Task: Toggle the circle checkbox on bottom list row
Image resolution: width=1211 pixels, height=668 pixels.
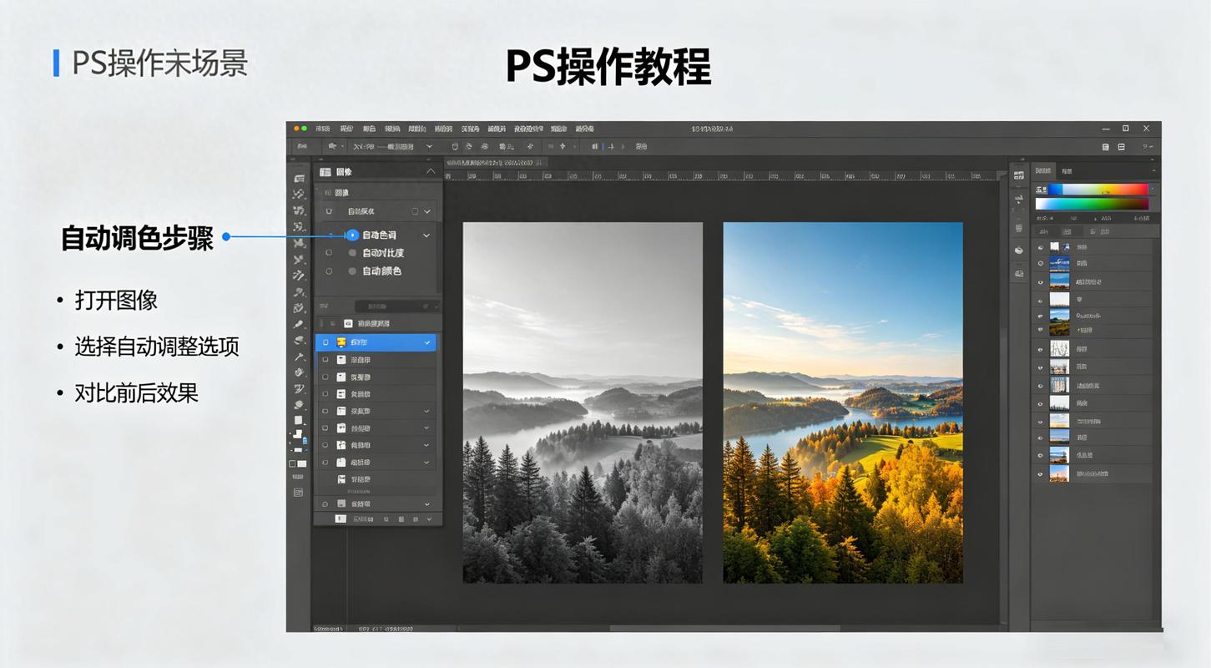Action: [x=325, y=504]
